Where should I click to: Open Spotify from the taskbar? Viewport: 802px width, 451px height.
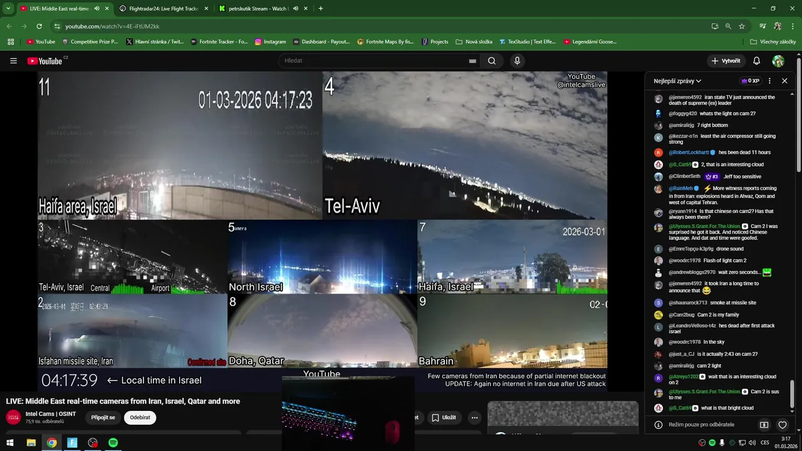[113, 443]
